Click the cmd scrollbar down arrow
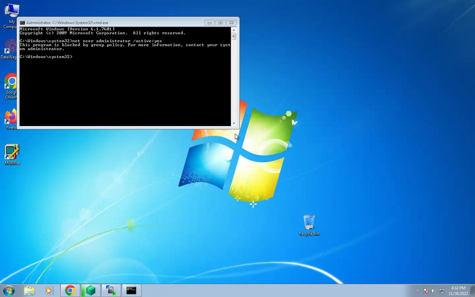This screenshot has width=475, height=297. click(234, 123)
